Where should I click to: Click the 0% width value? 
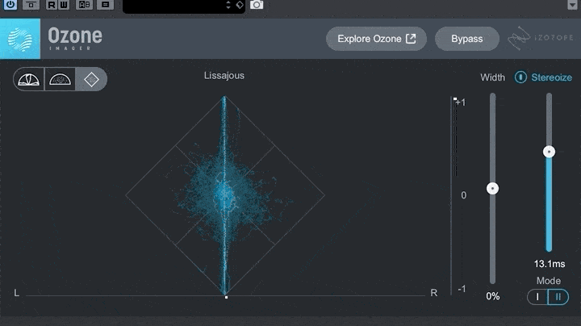pyautogui.click(x=493, y=296)
